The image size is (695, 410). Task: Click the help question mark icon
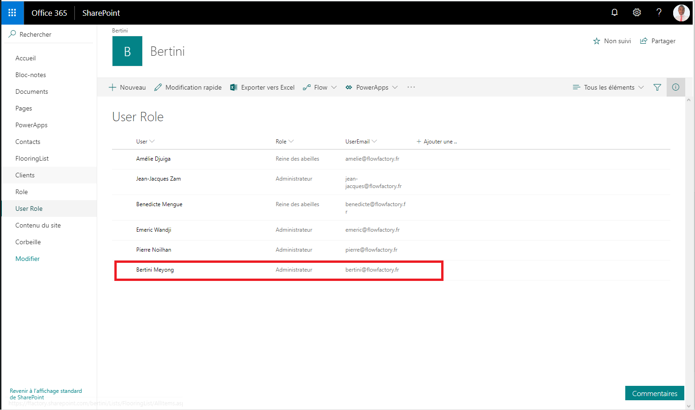point(659,13)
